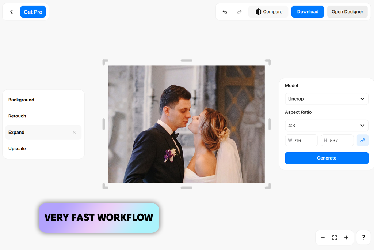Select the Background tool

(x=43, y=100)
